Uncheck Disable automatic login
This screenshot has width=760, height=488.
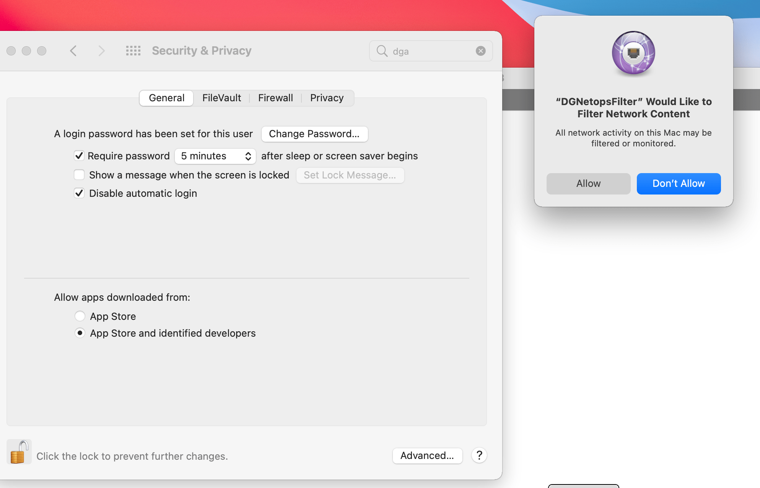click(79, 193)
